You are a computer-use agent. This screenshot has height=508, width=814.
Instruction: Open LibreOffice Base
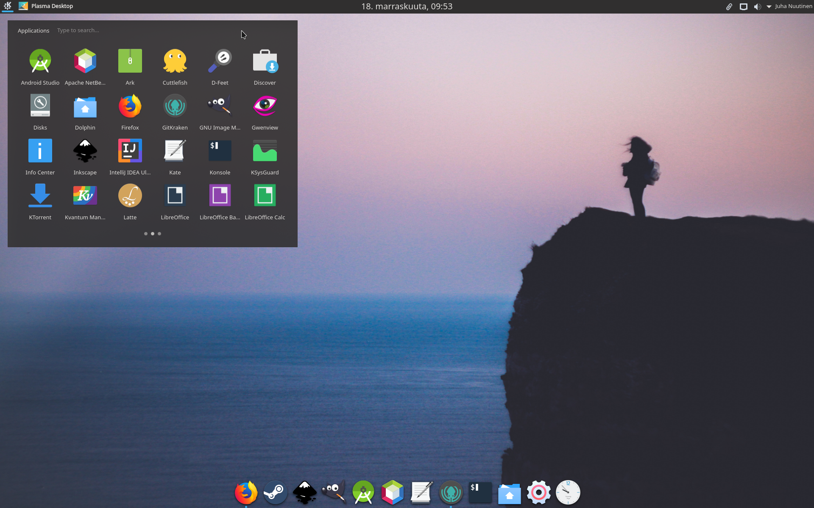pos(220,202)
